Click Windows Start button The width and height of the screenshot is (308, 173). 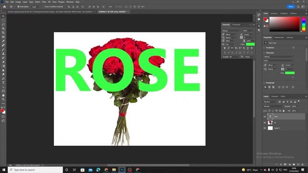coord(4,170)
